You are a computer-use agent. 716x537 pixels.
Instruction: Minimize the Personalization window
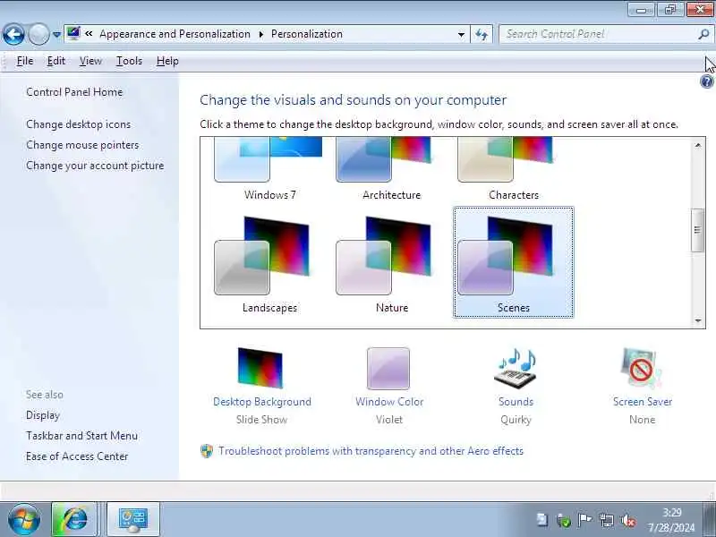(x=641, y=10)
